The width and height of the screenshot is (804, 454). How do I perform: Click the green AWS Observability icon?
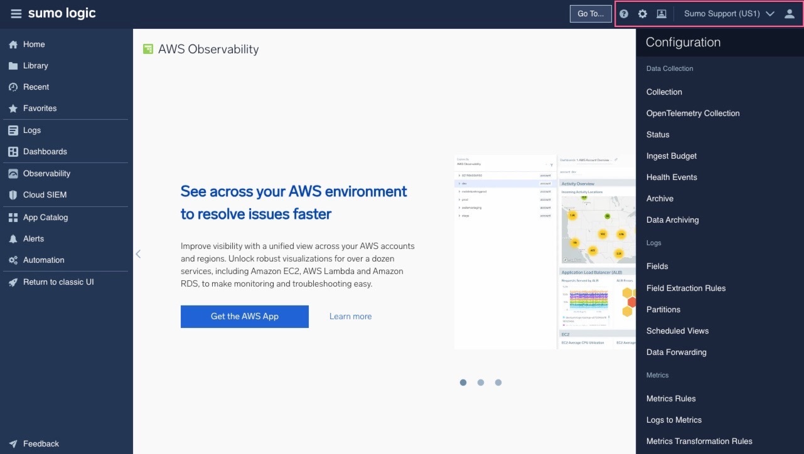[x=148, y=49]
